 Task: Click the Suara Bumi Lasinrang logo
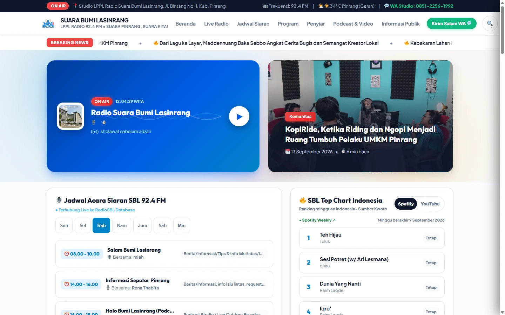(48, 23)
